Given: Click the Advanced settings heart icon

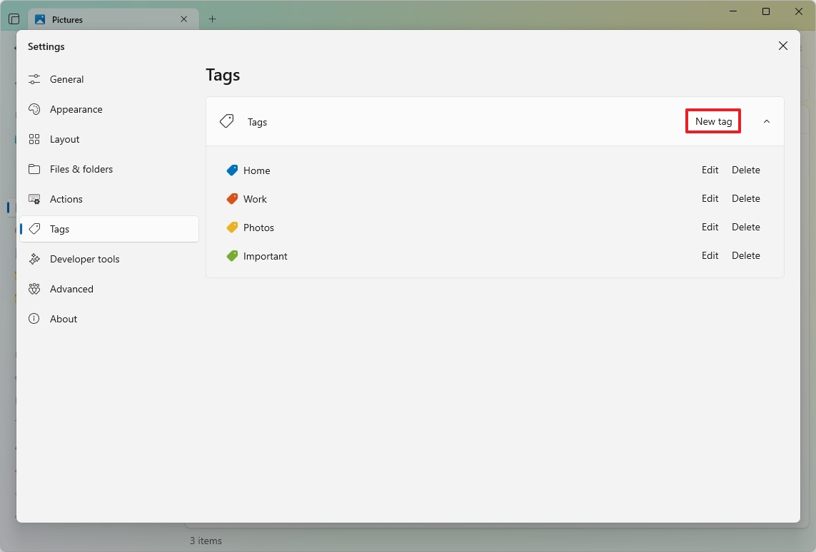Looking at the screenshot, I should pyautogui.click(x=34, y=288).
